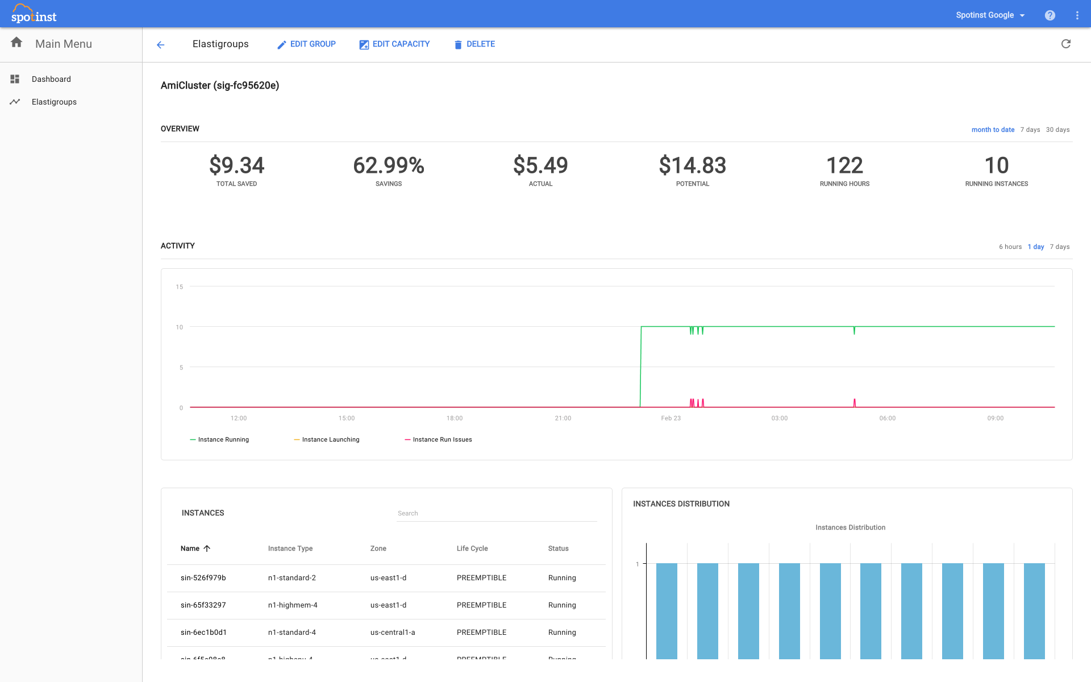The image size is (1091, 682).
Task: Toggle Instance Running legend series
Action: coord(223,439)
